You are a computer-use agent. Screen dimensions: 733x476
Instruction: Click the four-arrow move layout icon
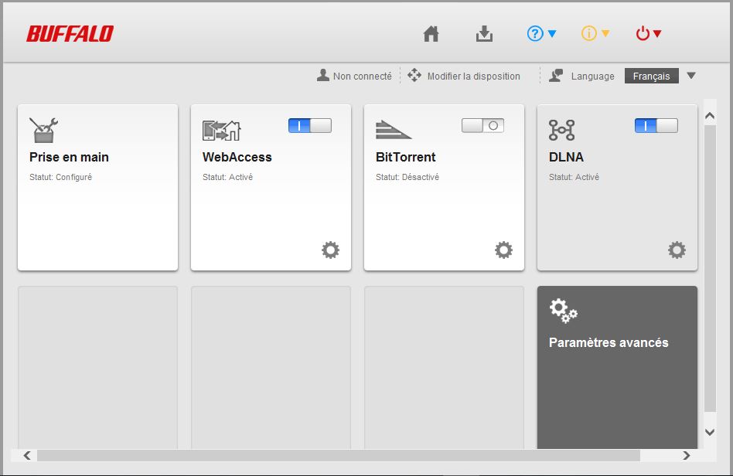pyautogui.click(x=414, y=75)
